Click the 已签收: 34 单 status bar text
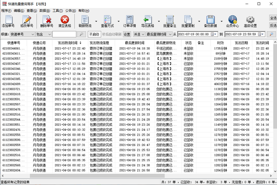Image resolution: width=277 pixels, height=185 pixels. tap(192, 182)
